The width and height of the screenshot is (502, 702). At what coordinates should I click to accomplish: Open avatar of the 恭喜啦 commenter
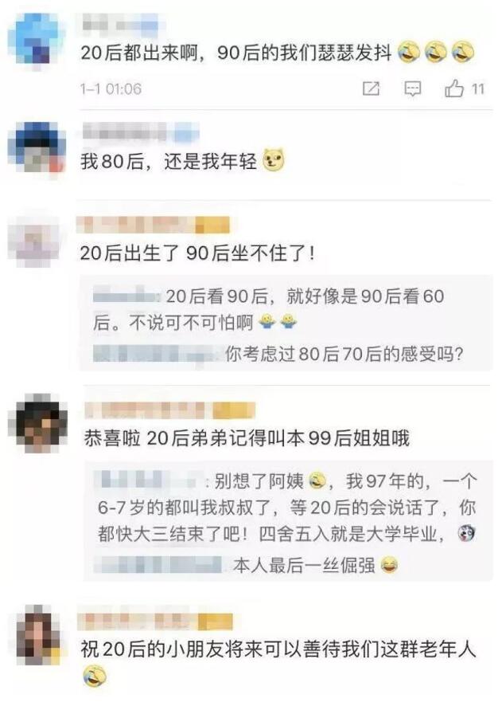(39, 423)
